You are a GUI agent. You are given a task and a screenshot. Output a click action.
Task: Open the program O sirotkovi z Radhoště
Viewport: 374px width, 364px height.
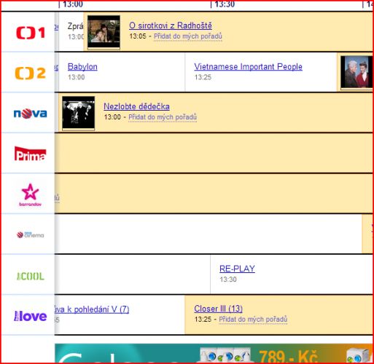(171, 25)
